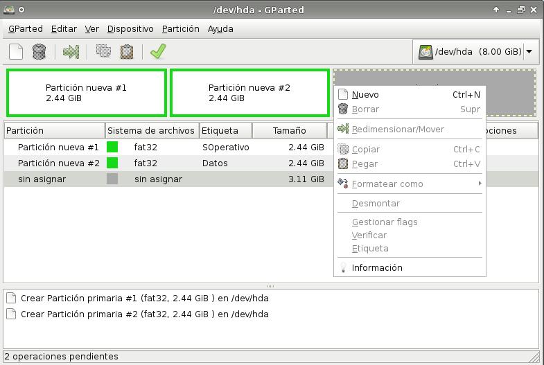Select the sin asignar table row
Screen dimensions: 544x365
point(166,179)
